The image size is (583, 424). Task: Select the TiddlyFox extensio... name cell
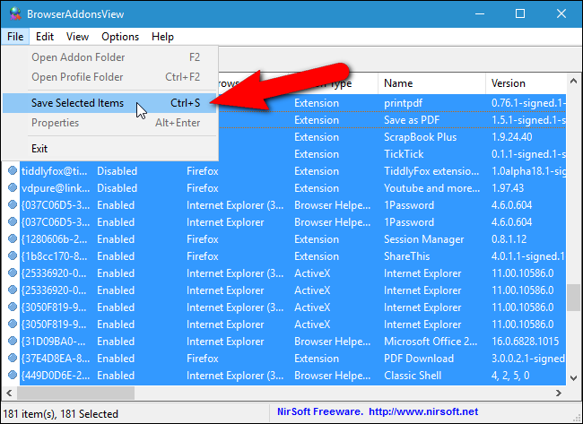(431, 171)
